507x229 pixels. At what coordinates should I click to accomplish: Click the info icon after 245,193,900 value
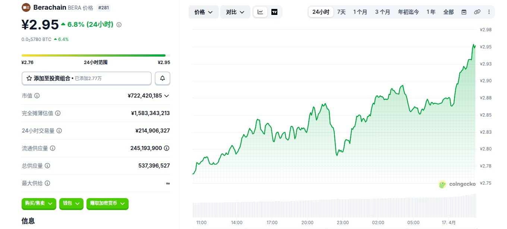[167, 148]
